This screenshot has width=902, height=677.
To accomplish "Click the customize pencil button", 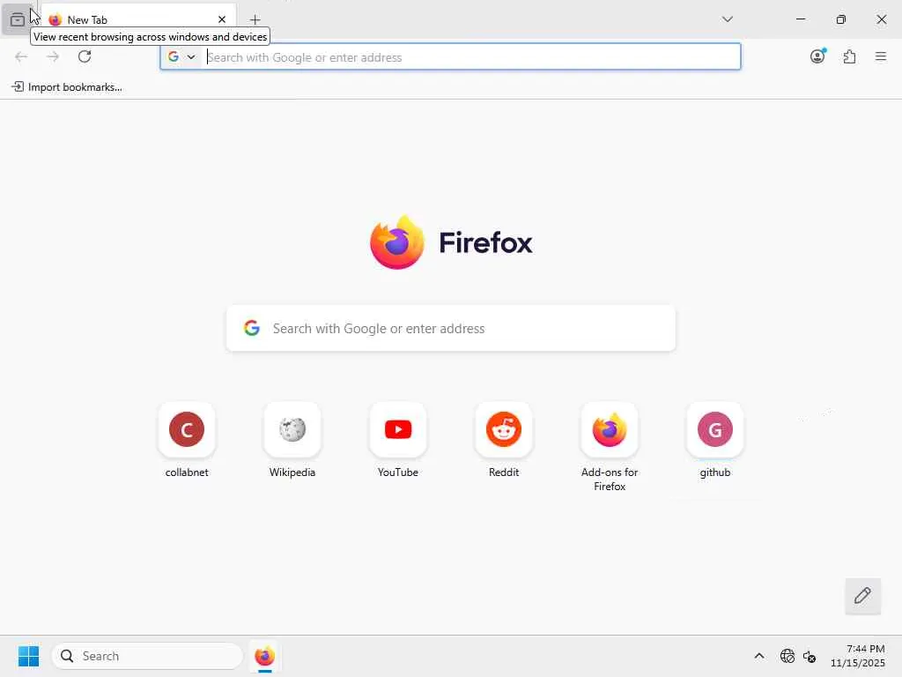I will point(863,596).
